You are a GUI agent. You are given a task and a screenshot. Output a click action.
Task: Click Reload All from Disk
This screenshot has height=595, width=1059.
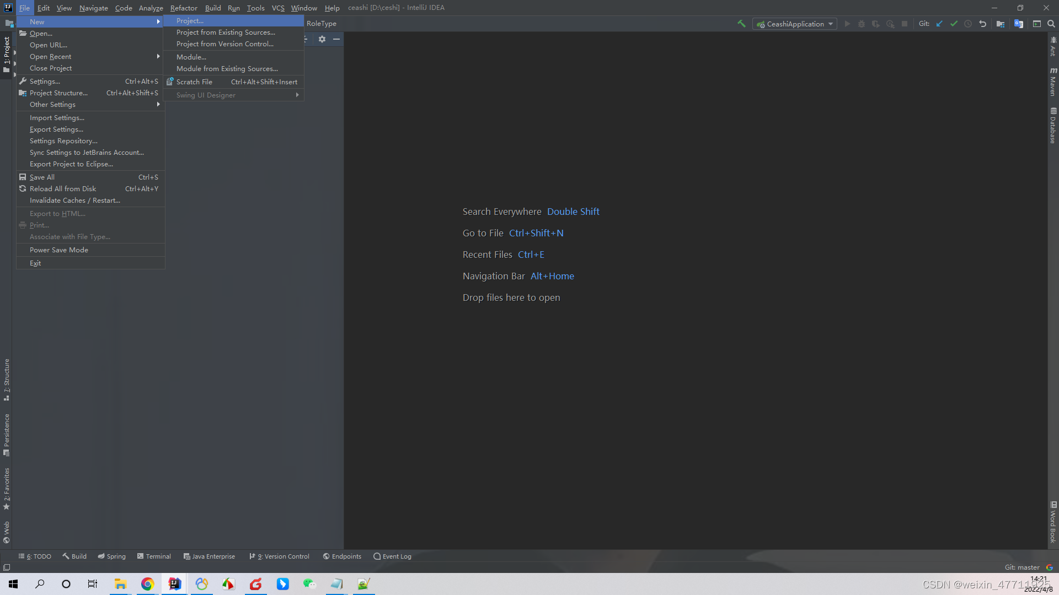(90, 189)
